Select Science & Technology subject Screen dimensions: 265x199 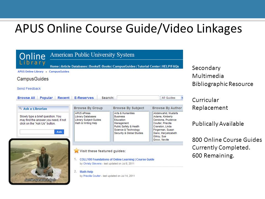(127, 130)
